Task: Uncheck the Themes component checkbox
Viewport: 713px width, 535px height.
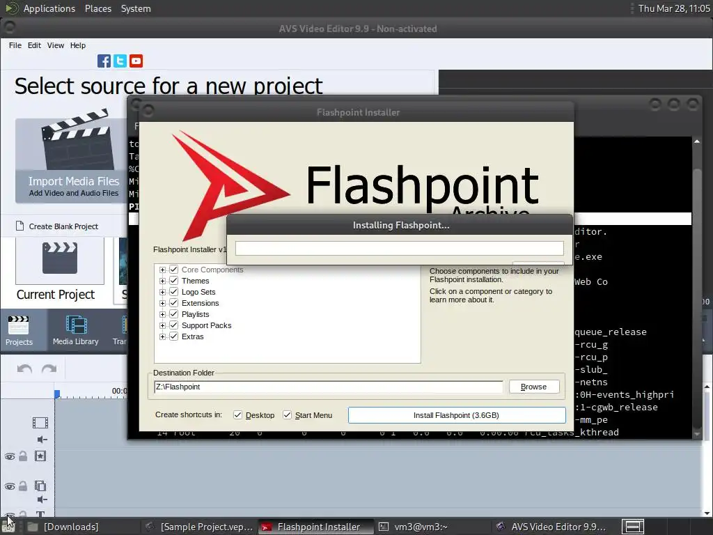Action: click(173, 281)
